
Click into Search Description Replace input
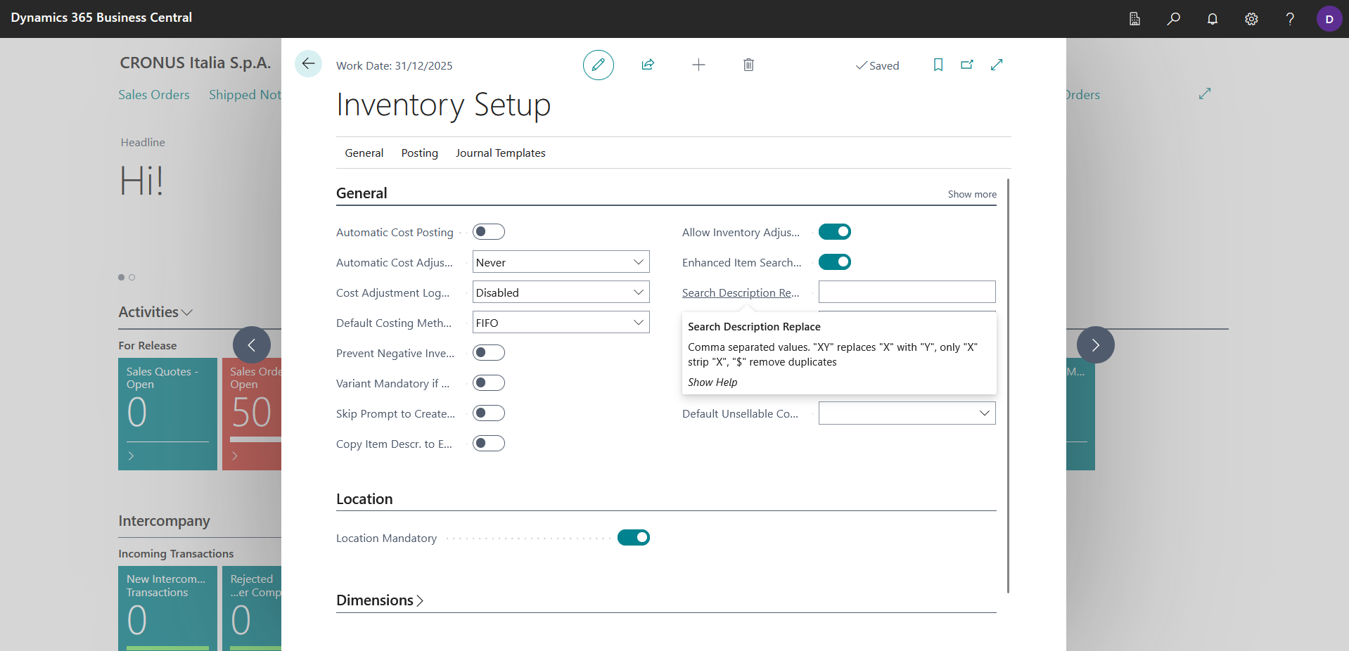tap(907, 292)
